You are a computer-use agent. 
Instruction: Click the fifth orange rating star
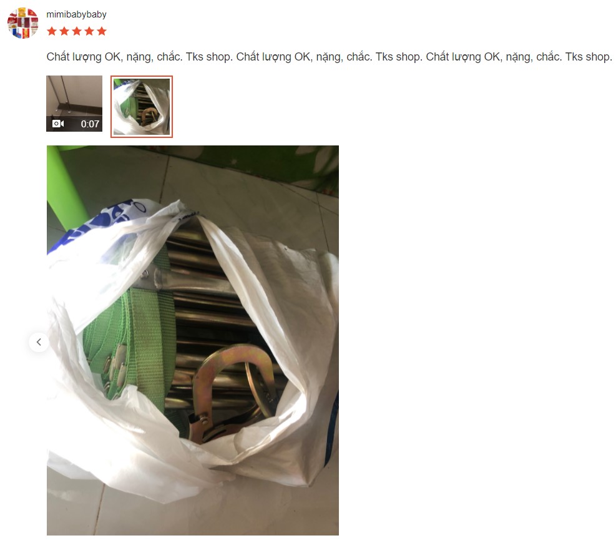click(102, 31)
